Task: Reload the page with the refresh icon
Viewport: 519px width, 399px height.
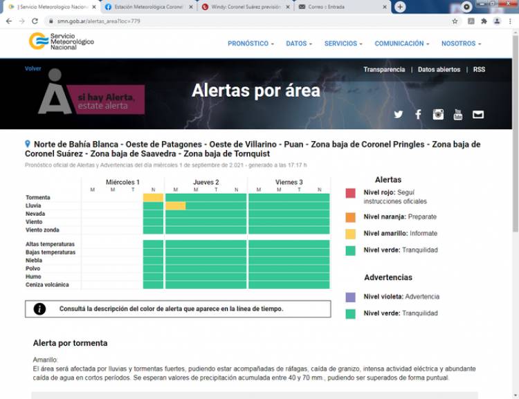Action: 35,21
